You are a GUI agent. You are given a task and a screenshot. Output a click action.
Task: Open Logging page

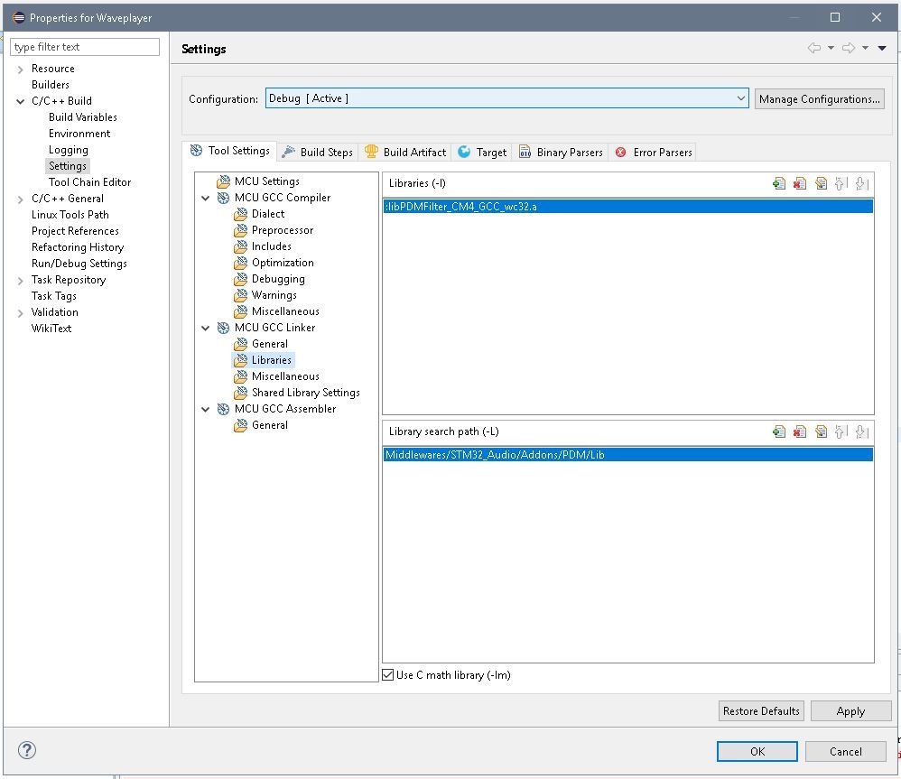tap(69, 150)
